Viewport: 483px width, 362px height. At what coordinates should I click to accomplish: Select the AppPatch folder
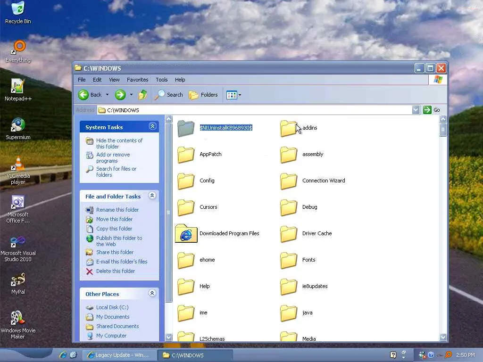coord(200,155)
